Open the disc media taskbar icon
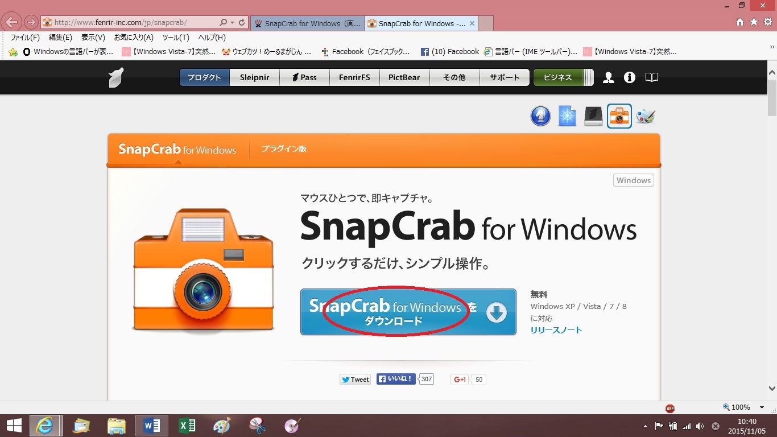Image resolution: width=777 pixels, height=437 pixels. (x=292, y=426)
